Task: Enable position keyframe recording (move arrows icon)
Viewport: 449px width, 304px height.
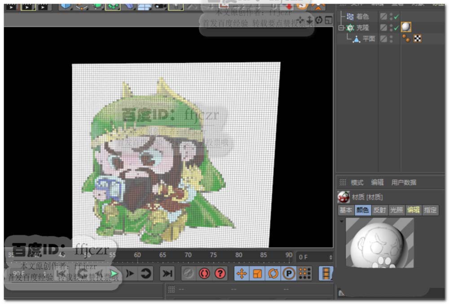Action: 242,273
